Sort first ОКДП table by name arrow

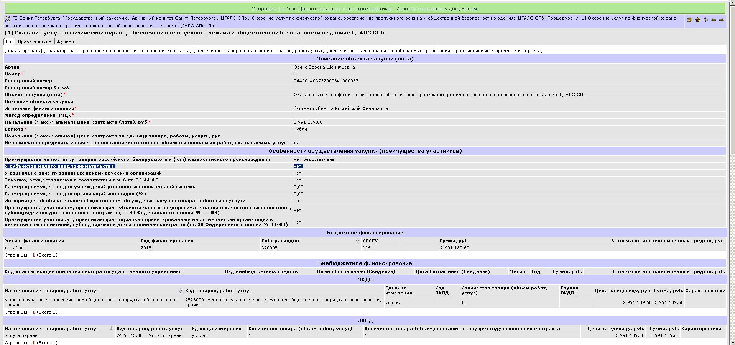180,291
